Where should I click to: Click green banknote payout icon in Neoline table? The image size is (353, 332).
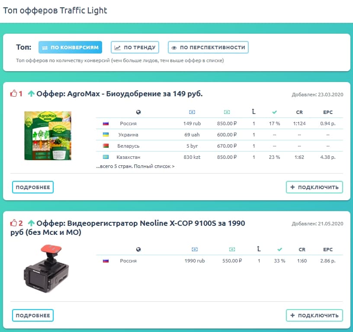coord(232,250)
